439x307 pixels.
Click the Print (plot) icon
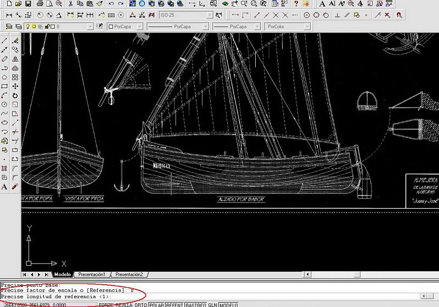40,4
